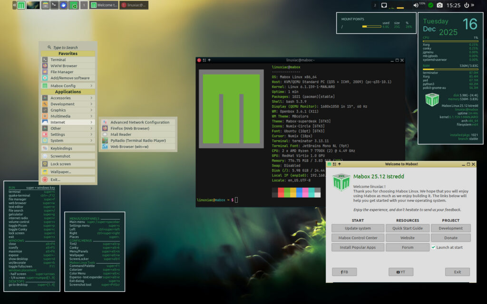Open the Firefox browser icon in the taskbar
This screenshot has width=487, height=304.
[x=63, y=5]
